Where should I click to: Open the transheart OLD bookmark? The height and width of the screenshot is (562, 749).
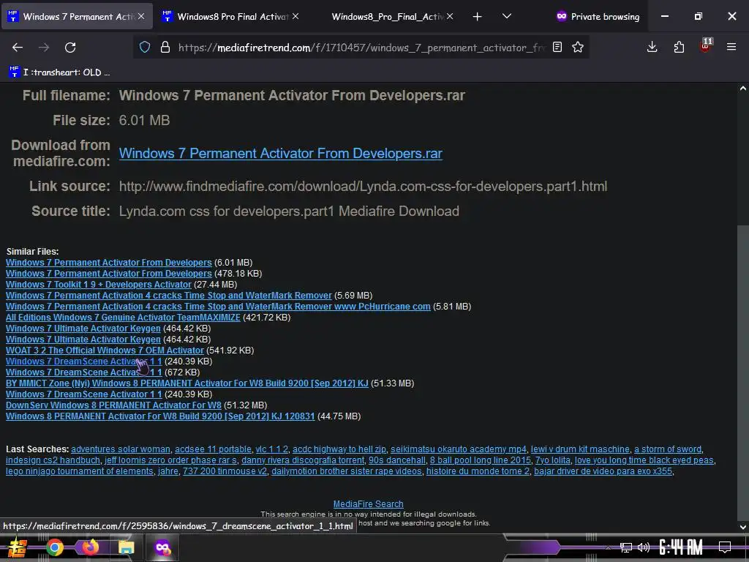[59, 72]
